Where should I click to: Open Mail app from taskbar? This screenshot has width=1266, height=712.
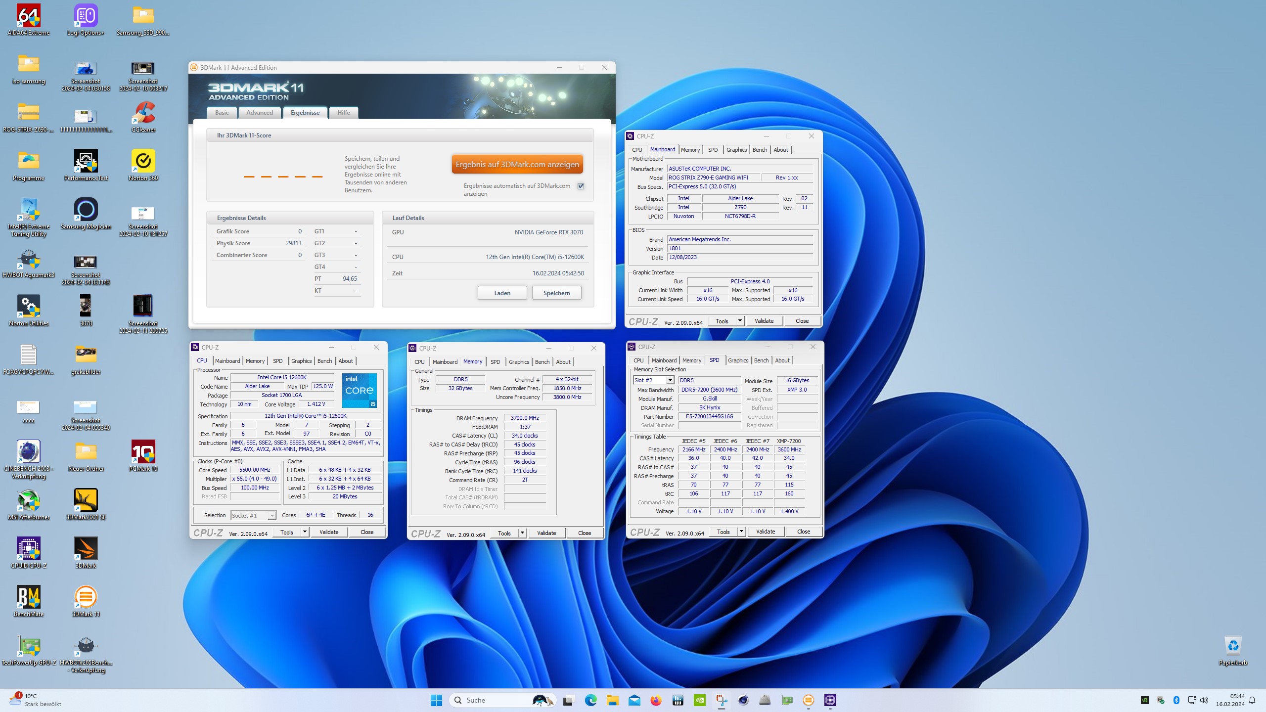[x=634, y=700]
